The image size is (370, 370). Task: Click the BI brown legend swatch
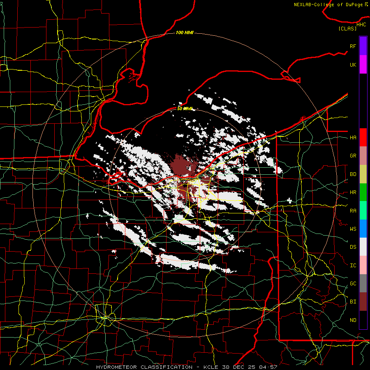click(x=363, y=302)
